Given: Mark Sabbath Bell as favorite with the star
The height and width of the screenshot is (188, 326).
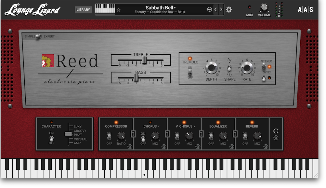Looking at the screenshot, I should click(x=119, y=10).
